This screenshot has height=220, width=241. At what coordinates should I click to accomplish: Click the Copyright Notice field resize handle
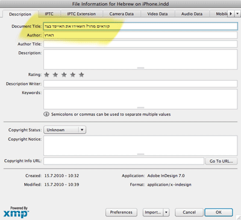point(140,154)
